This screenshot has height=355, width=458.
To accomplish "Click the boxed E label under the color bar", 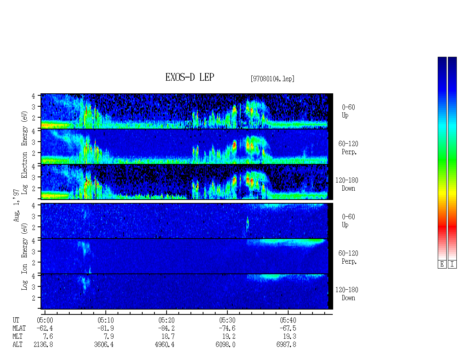I will click(442, 265).
